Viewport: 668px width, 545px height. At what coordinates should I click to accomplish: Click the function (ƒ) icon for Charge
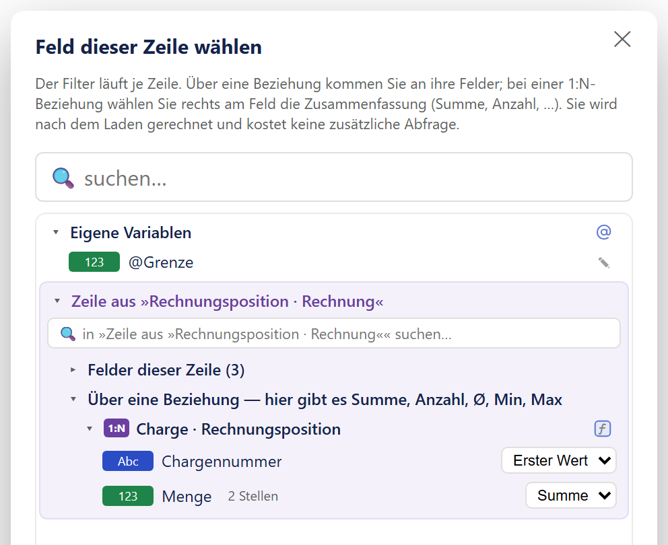point(603,429)
